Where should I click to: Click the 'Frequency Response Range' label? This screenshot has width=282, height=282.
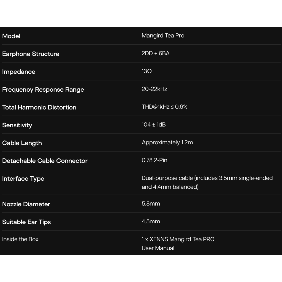(x=43, y=90)
